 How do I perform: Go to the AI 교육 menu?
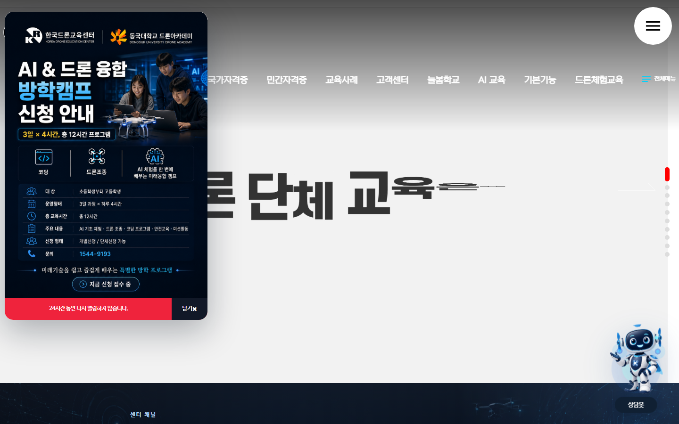tap(491, 80)
